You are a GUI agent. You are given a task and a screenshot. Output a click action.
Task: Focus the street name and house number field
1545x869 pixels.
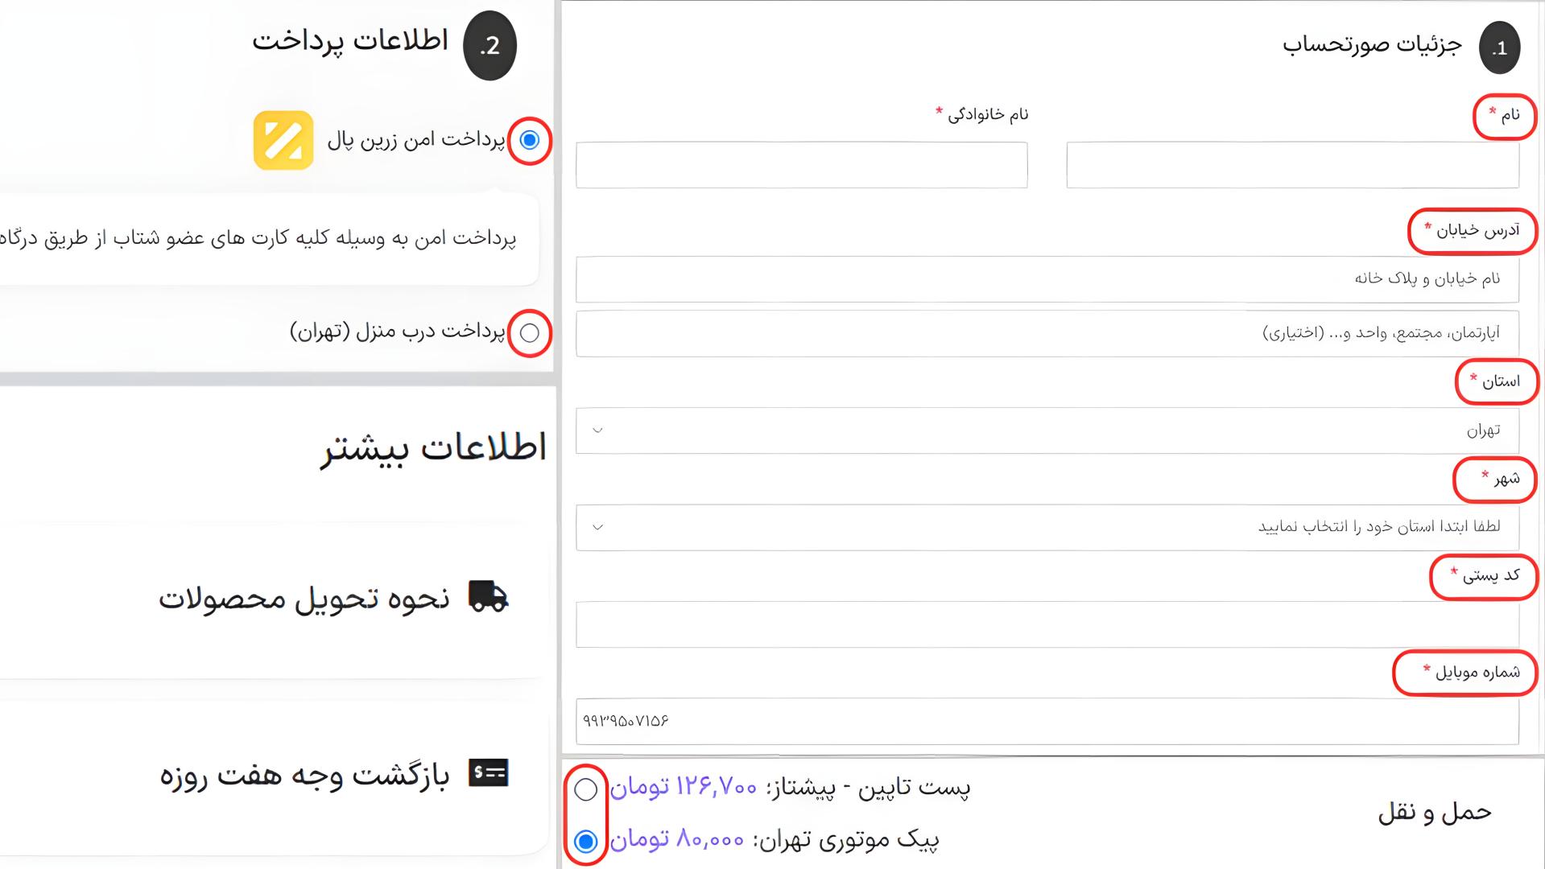1047,279
